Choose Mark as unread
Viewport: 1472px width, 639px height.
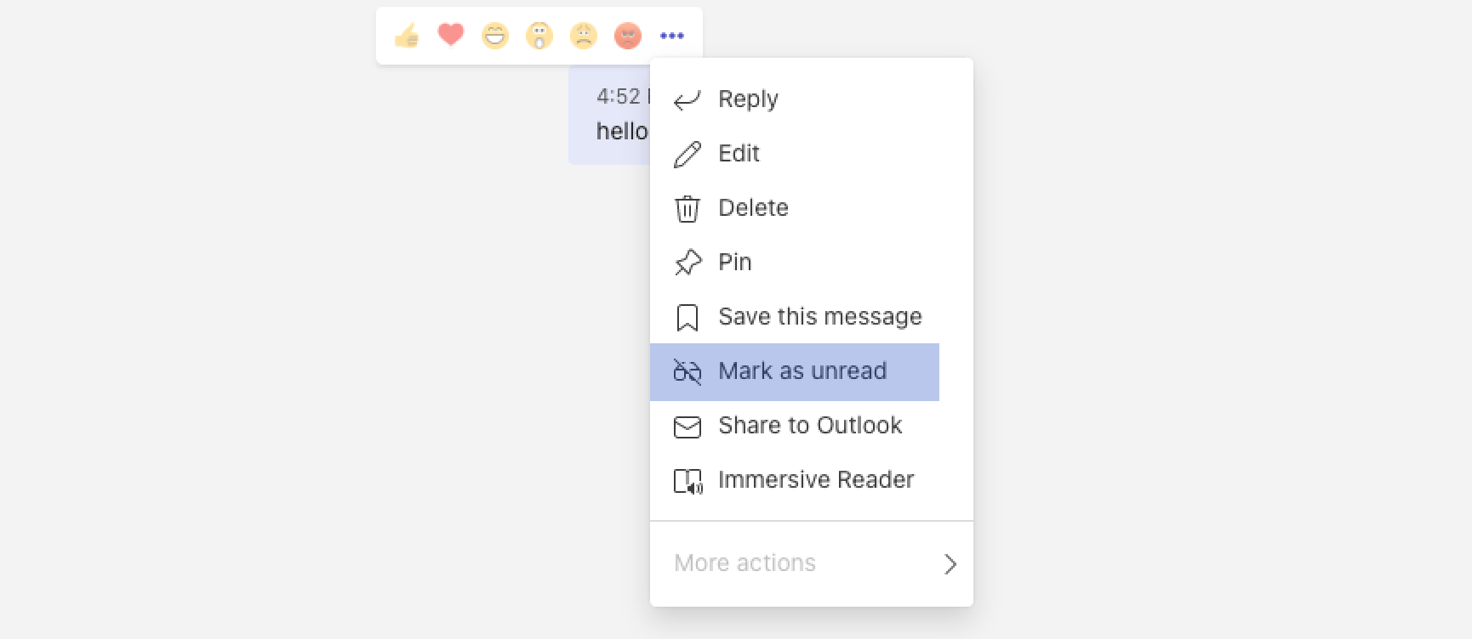point(802,371)
